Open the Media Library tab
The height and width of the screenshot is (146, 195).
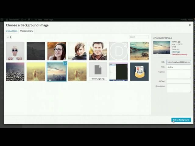pos(27,31)
